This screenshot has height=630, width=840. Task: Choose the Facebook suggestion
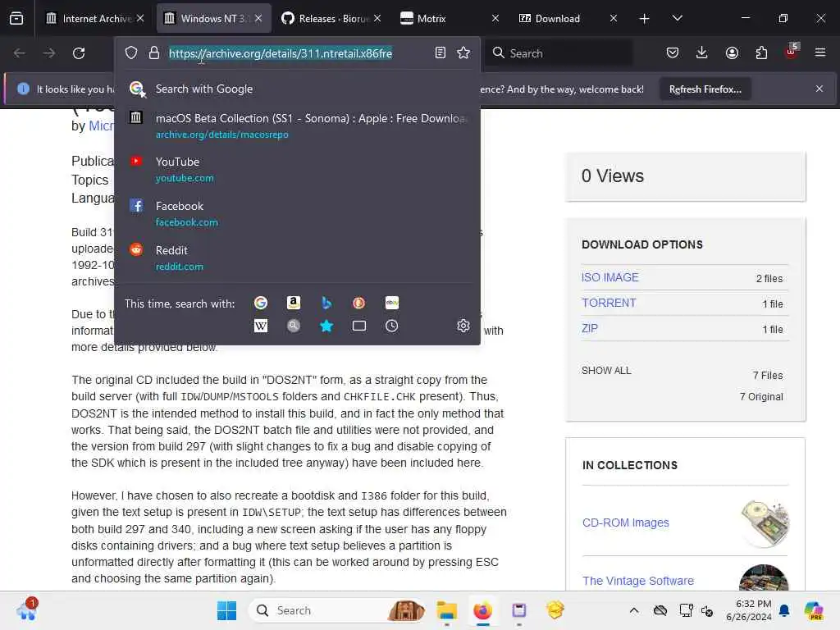pos(297,214)
